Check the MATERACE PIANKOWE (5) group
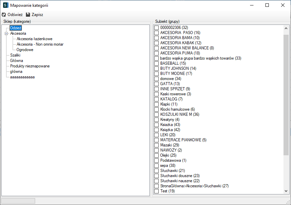The image size is (291, 205). 157,140
